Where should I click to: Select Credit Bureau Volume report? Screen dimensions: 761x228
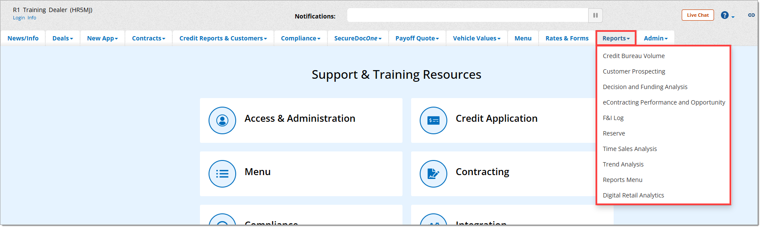[633, 56]
